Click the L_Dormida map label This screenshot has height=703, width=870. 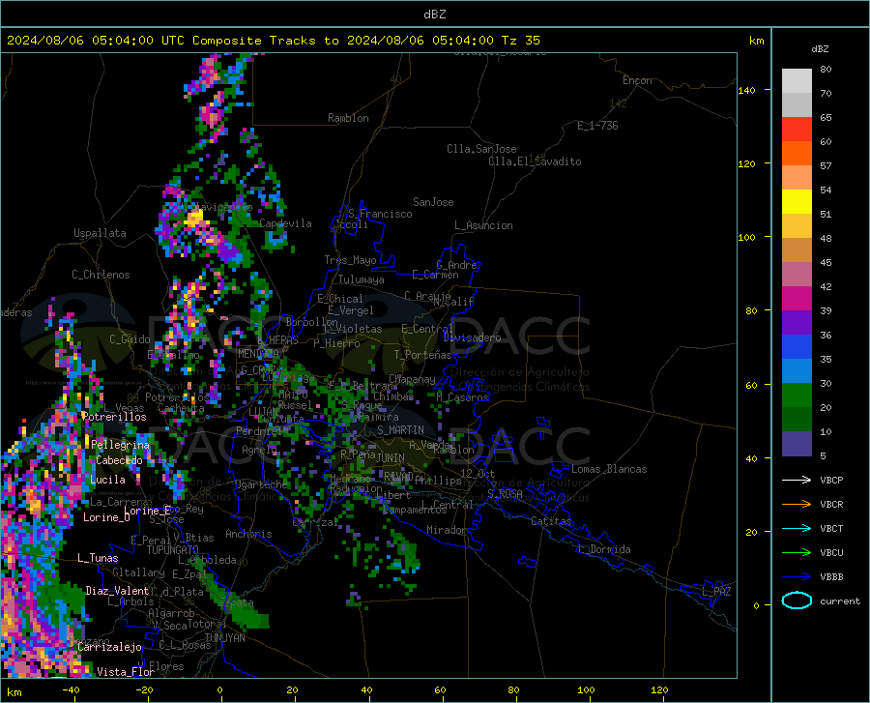tap(603, 549)
